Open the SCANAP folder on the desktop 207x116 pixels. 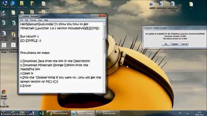(13, 14)
